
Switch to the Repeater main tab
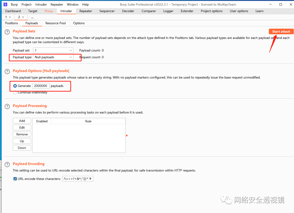(x=86, y=11)
